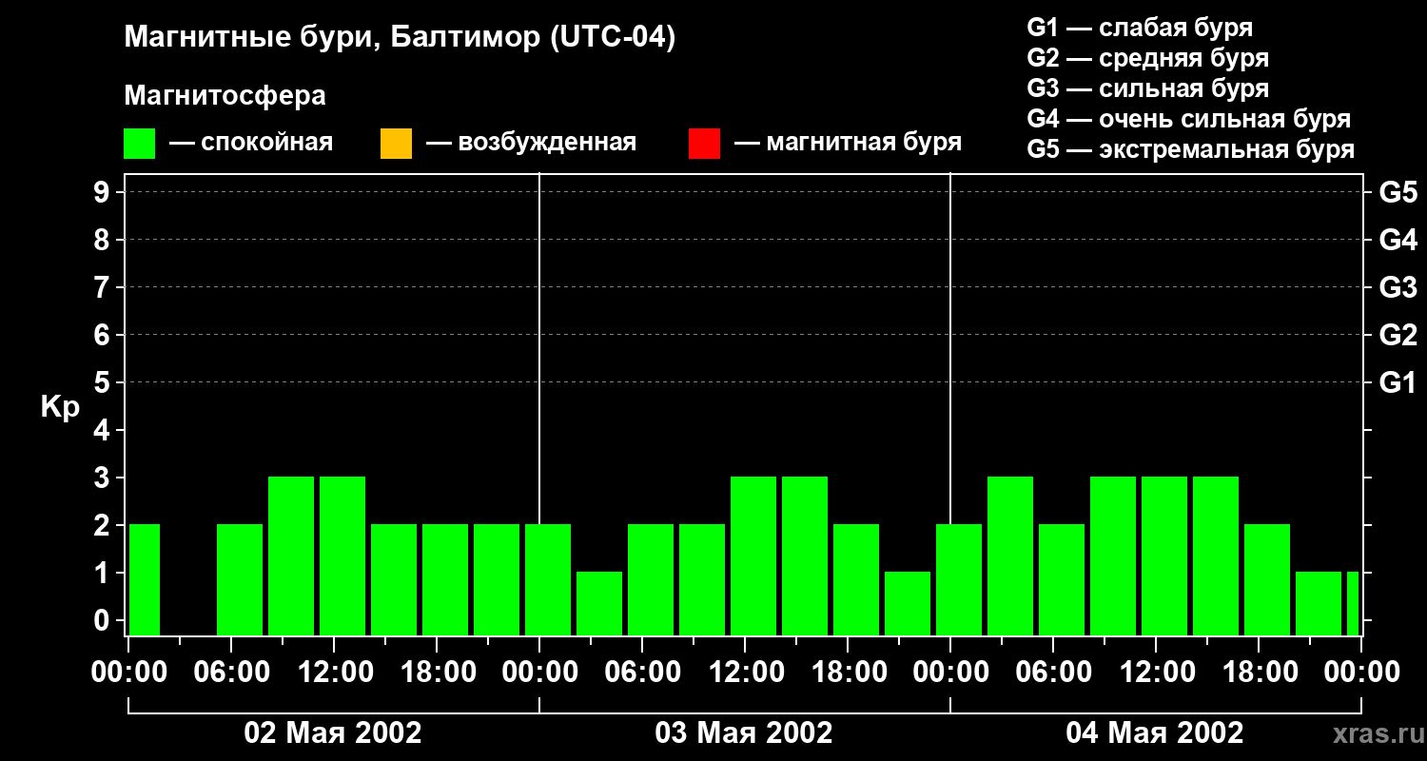Image resolution: width=1427 pixels, height=761 pixels.
Task: Click the orange 'возбужденная' legend swatch
Action: [396, 144]
